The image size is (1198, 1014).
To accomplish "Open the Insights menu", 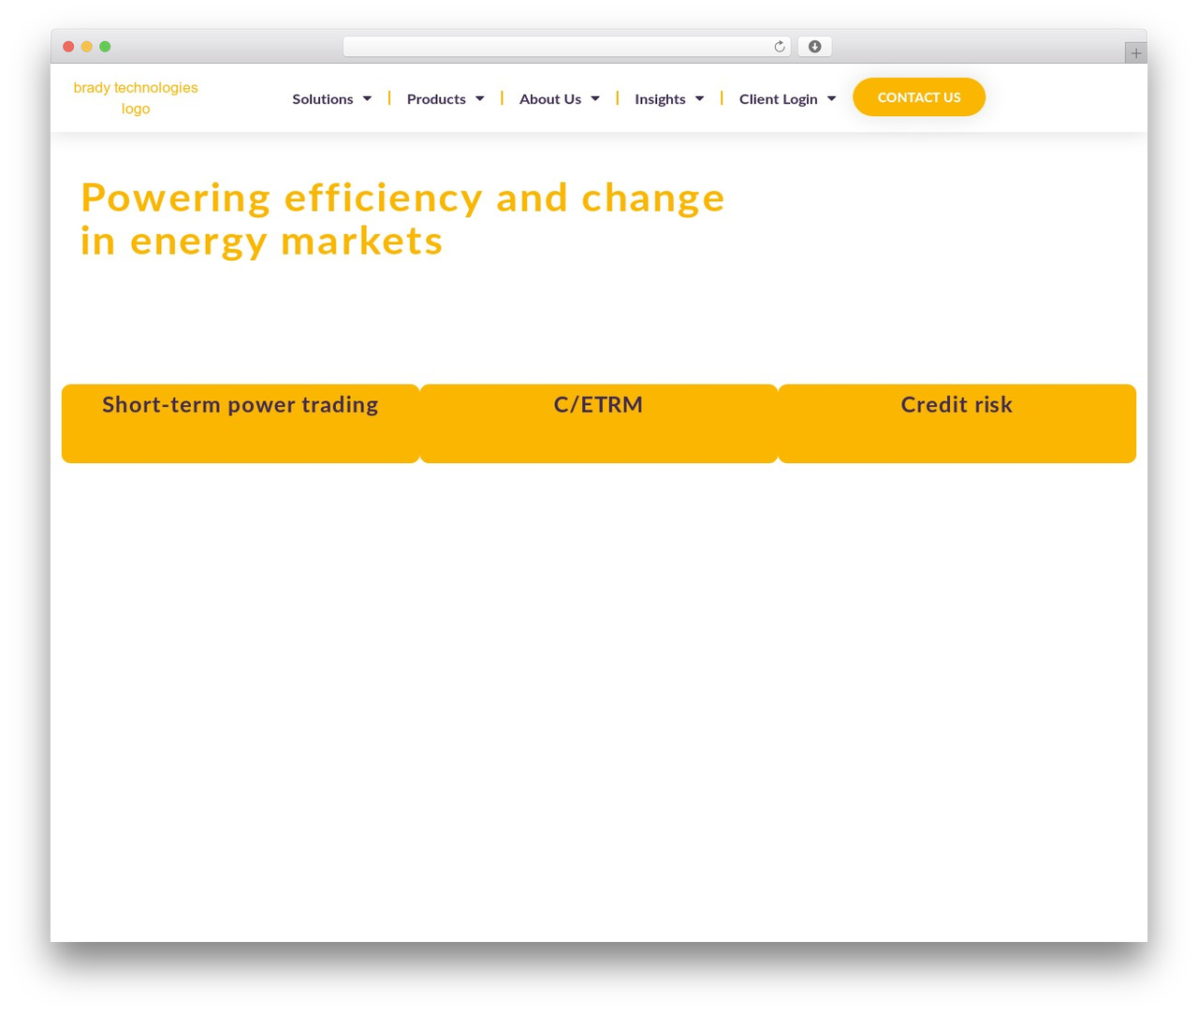I will pyautogui.click(x=660, y=99).
